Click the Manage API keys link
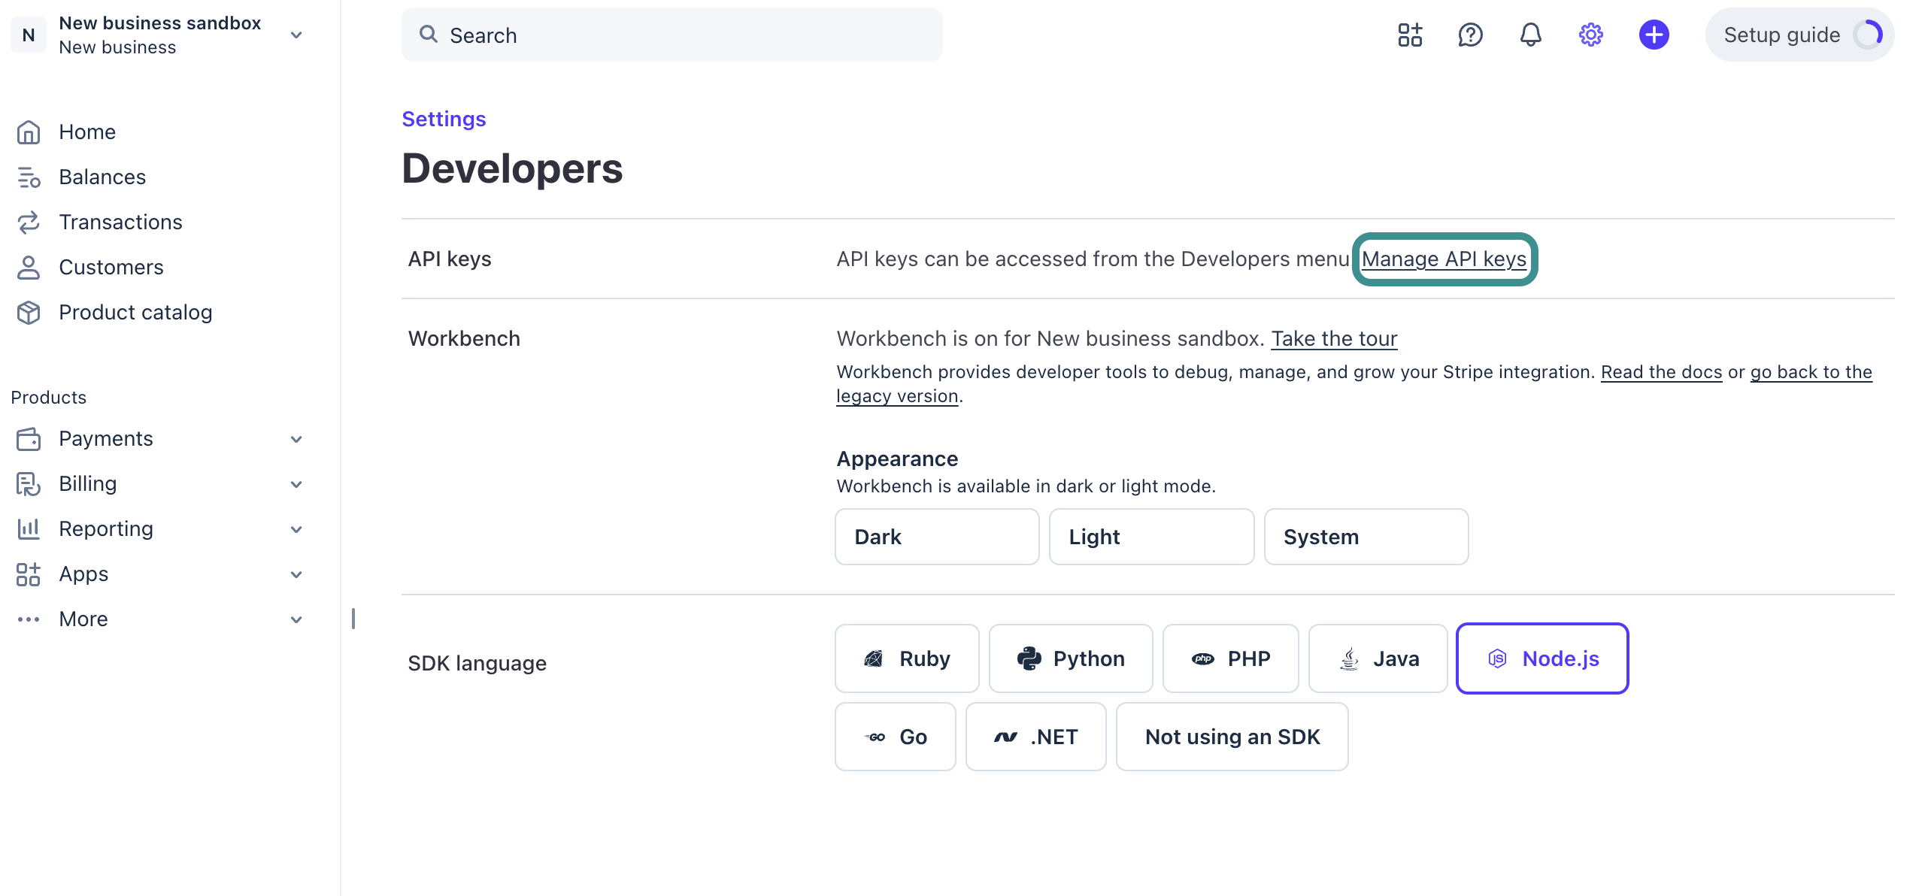The height and width of the screenshot is (896, 1931). click(1444, 259)
